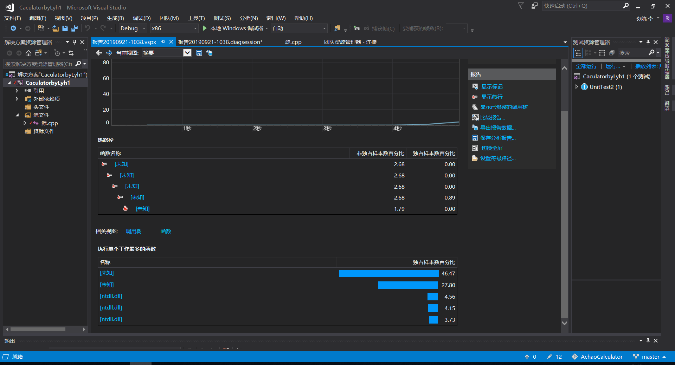Click the export report data icon beside the save icon
The image size is (675, 365).
pyautogui.click(x=210, y=53)
